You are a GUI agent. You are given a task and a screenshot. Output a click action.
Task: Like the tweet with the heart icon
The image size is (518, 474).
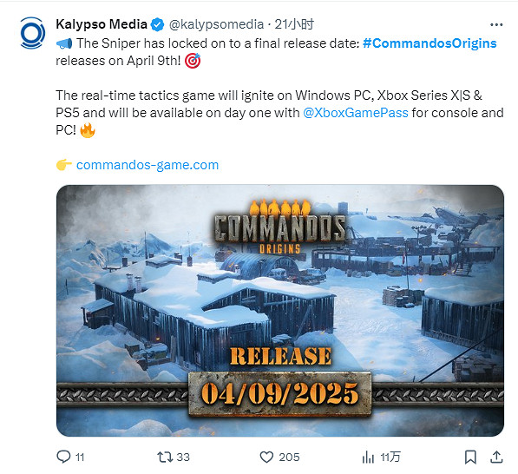coord(266,458)
